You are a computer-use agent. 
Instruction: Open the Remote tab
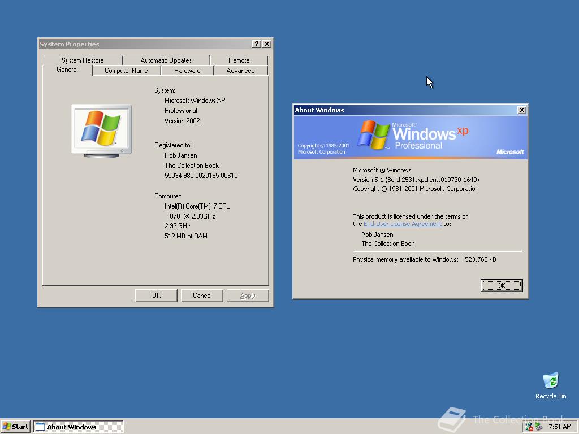point(239,60)
